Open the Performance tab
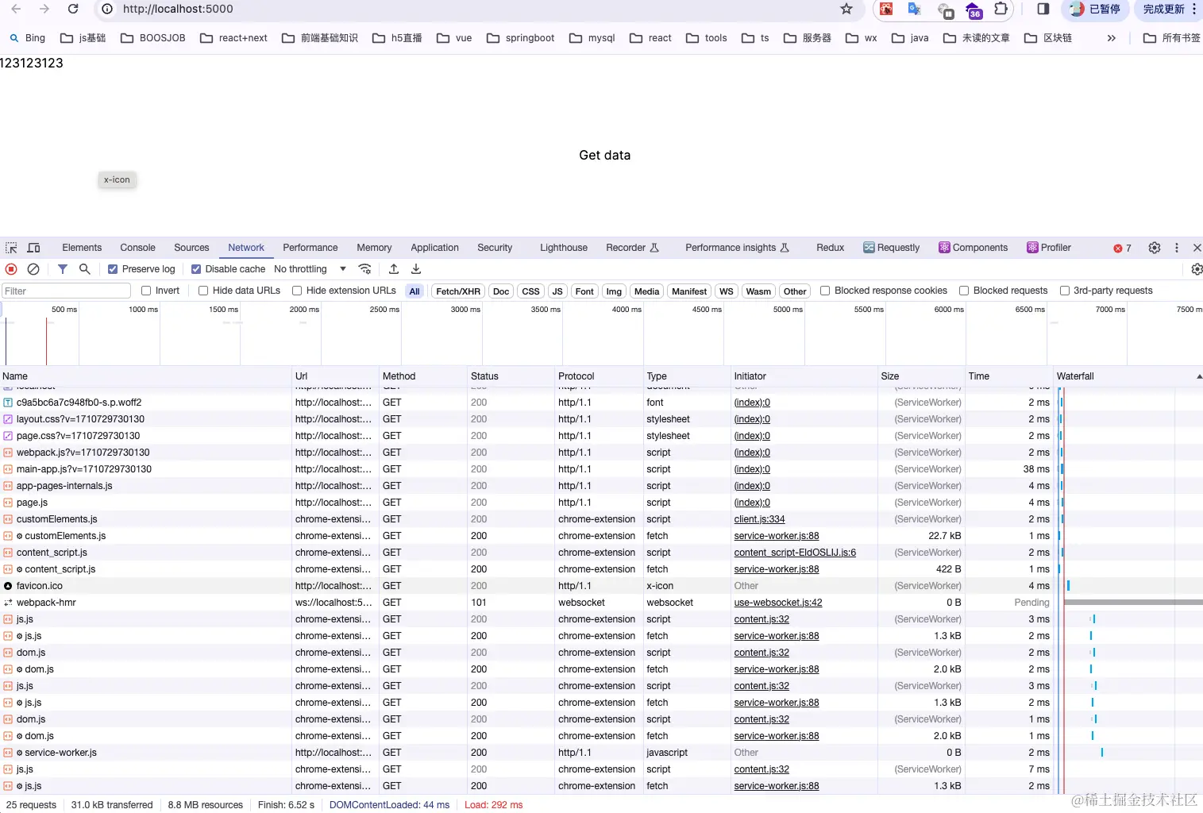The image size is (1203, 813). pyautogui.click(x=310, y=248)
